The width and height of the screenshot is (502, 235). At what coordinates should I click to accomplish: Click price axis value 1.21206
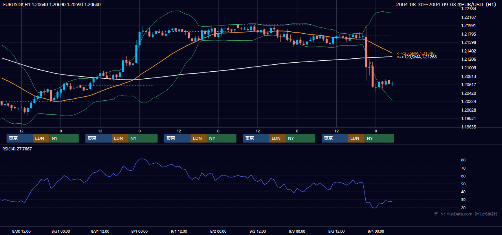coord(469,59)
